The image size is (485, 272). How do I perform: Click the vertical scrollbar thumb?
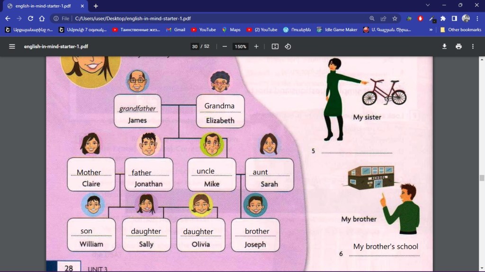(x=482, y=178)
